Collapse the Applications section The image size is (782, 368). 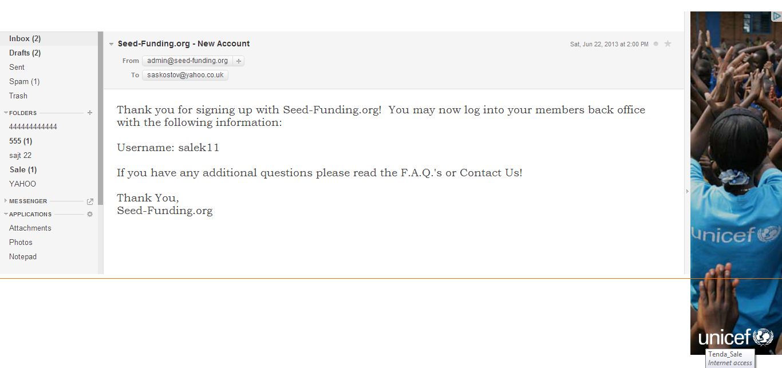pos(6,214)
